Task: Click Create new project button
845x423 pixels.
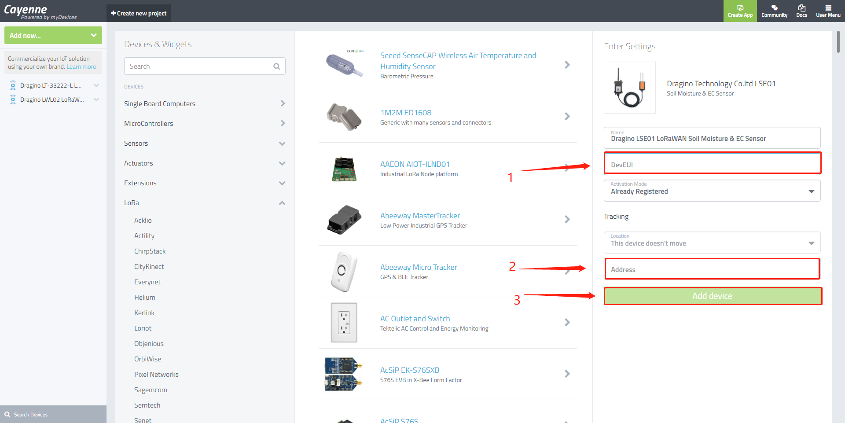Action: pyautogui.click(x=139, y=13)
